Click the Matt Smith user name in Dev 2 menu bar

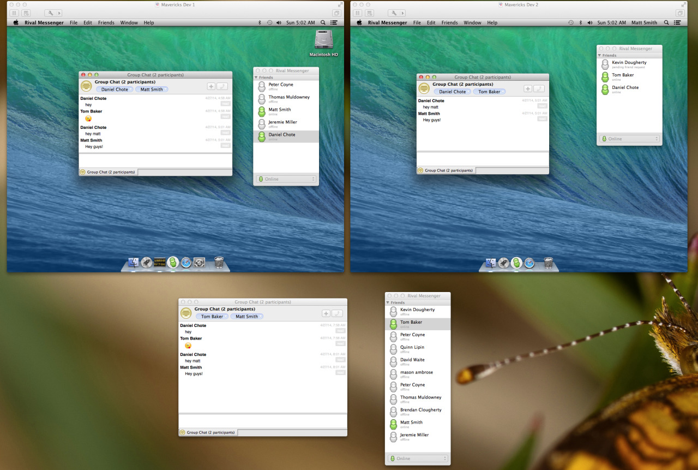[x=644, y=23]
